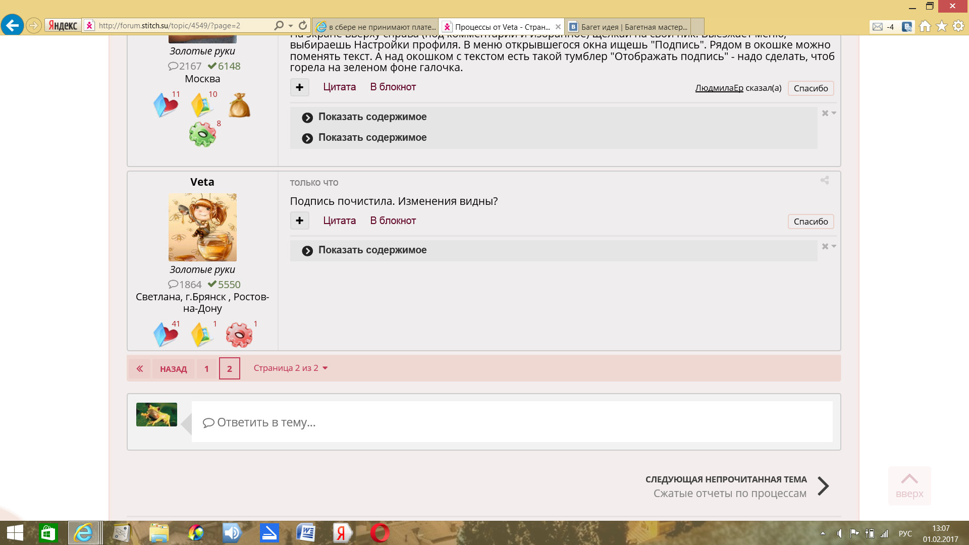Click browser back arrow button
This screenshot has height=545, width=969.
pyautogui.click(x=13, y=25)
